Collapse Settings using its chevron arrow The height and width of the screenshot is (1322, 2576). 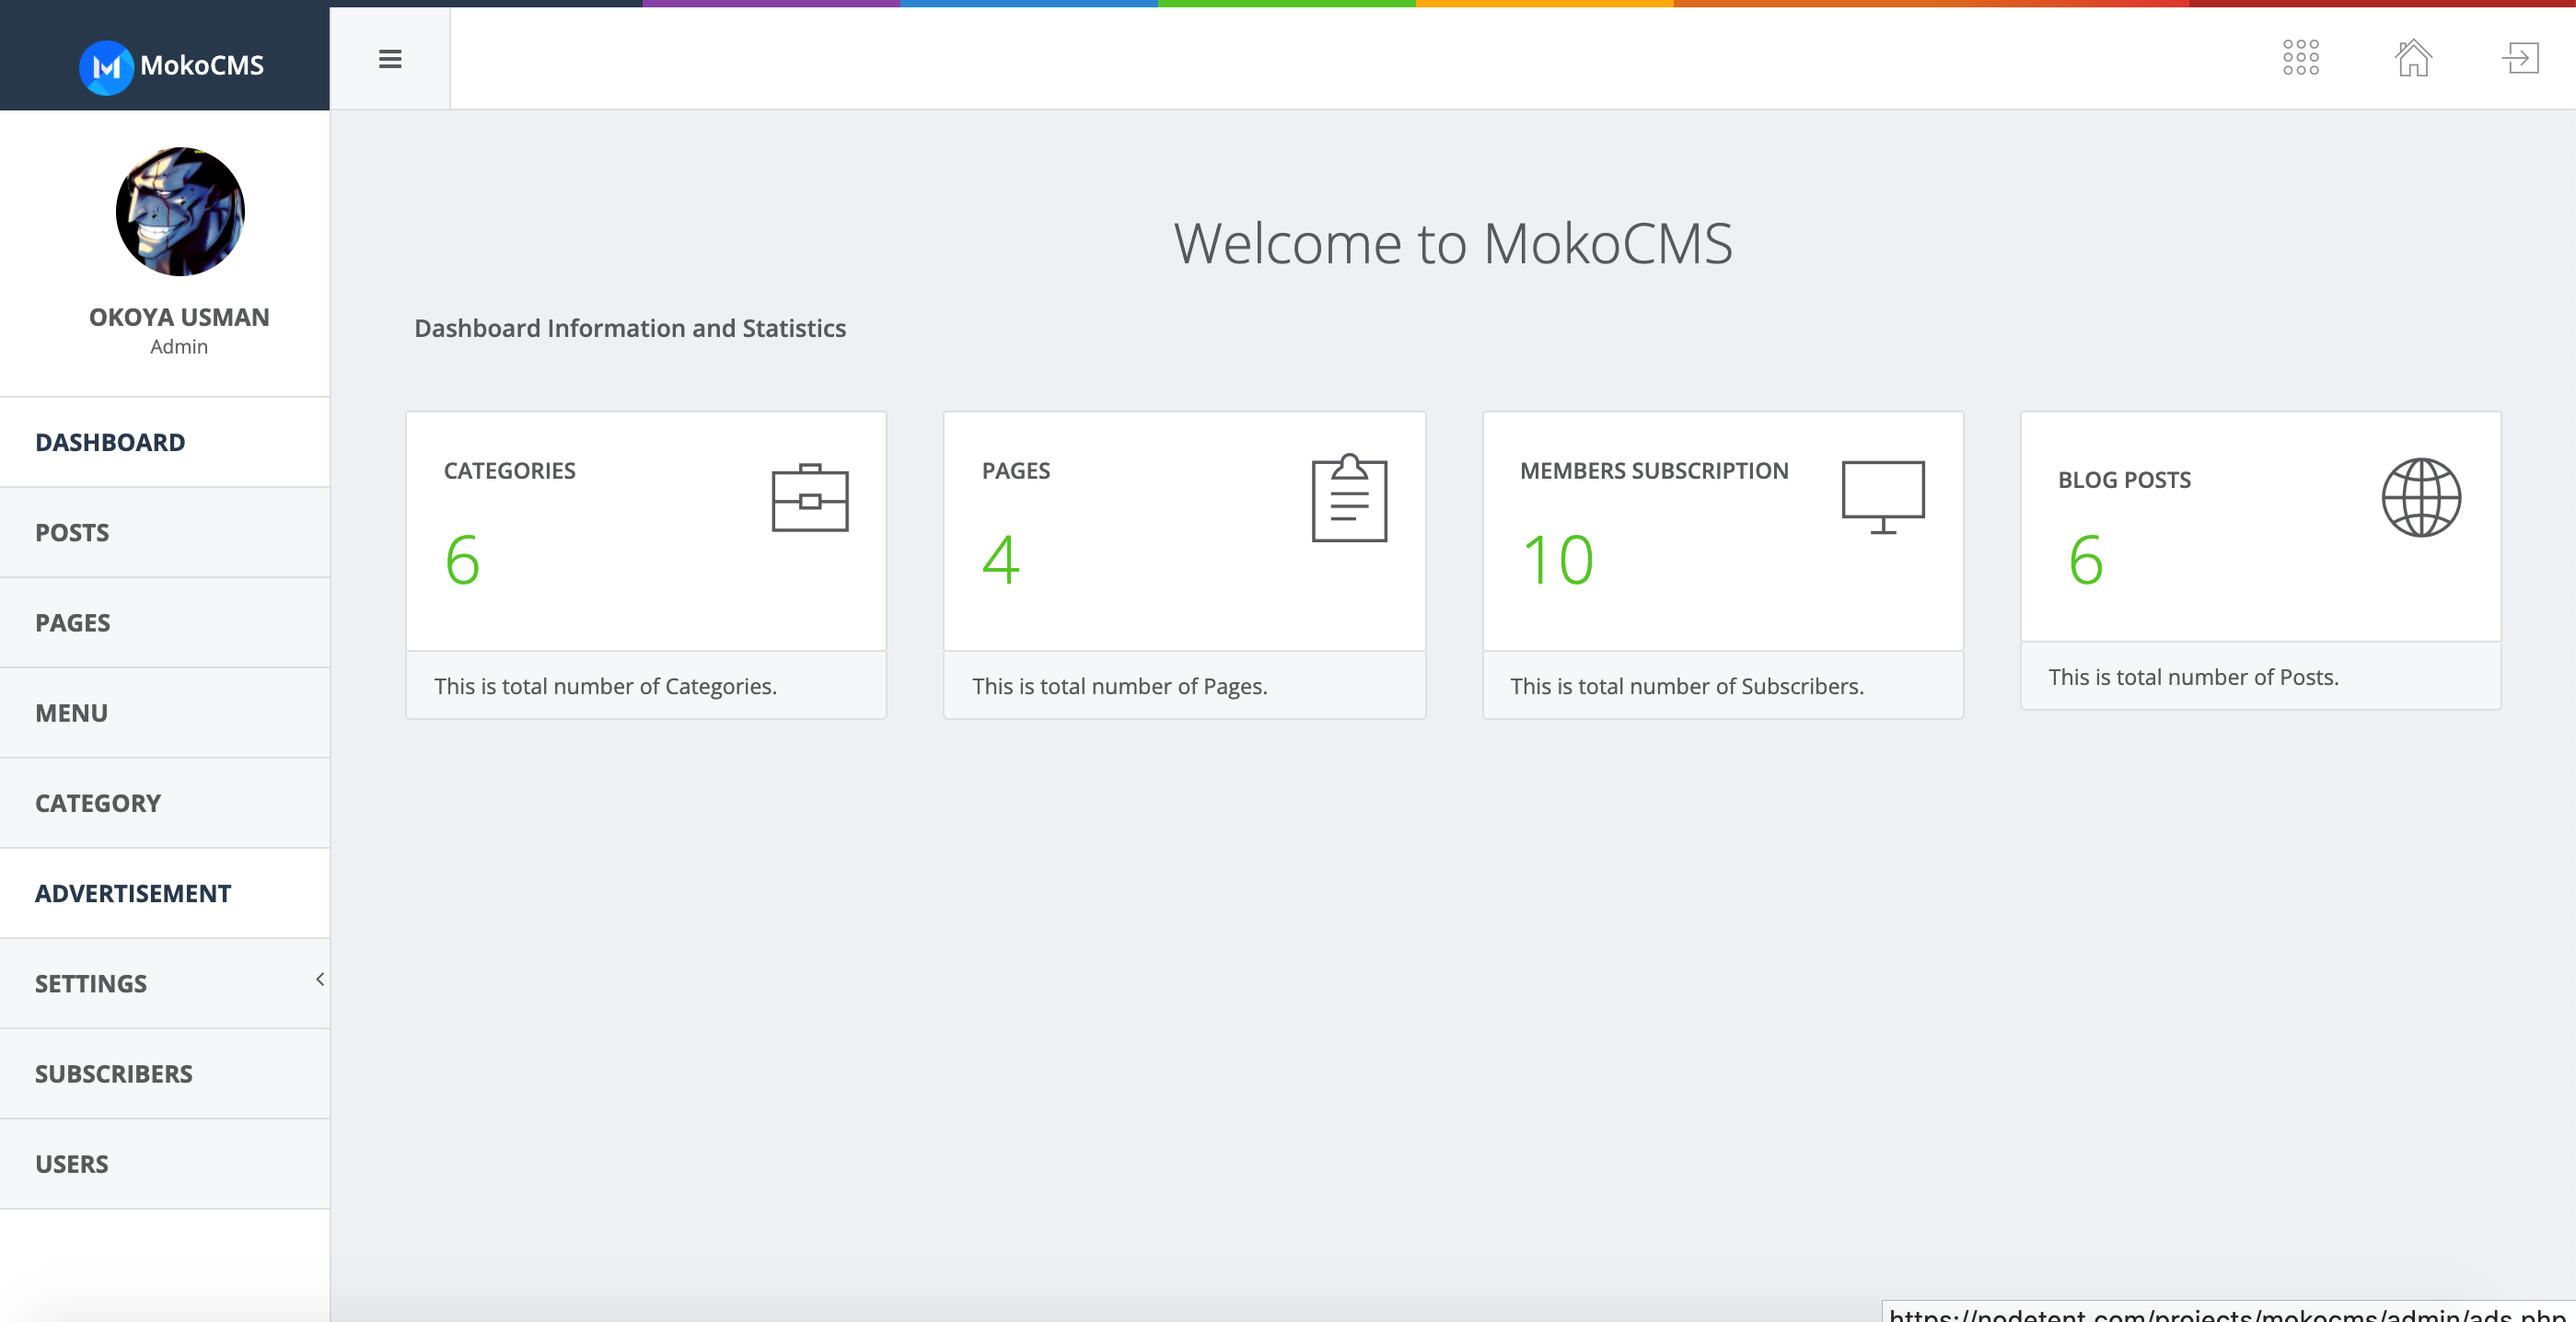[x=318, y=981]
